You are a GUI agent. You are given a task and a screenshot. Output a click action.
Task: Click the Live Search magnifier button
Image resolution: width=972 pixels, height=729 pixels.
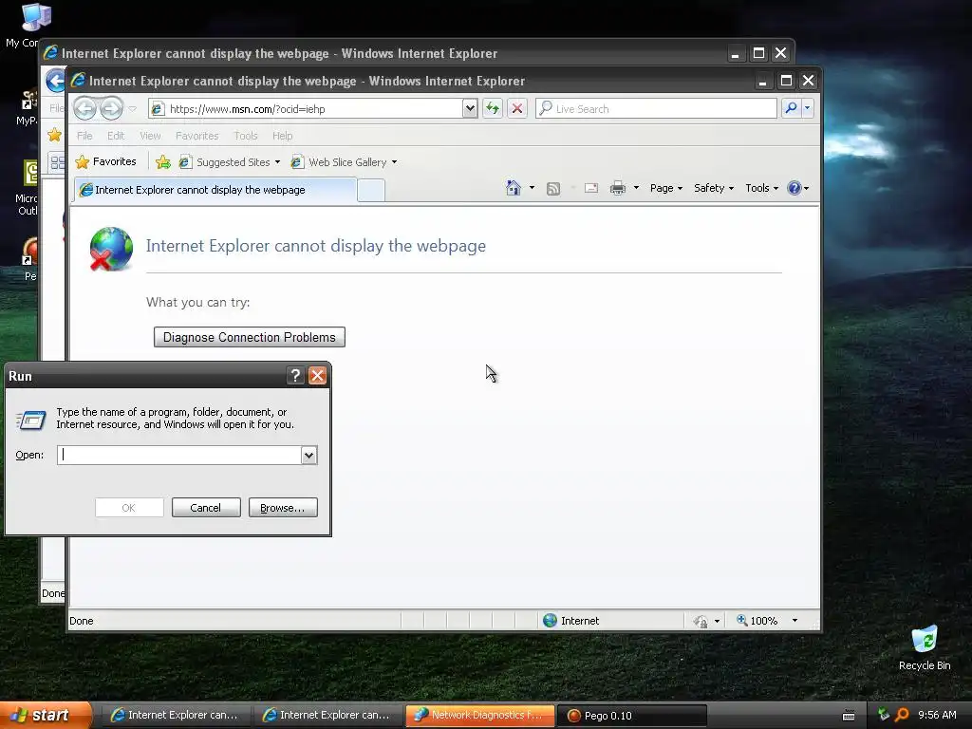791,108
